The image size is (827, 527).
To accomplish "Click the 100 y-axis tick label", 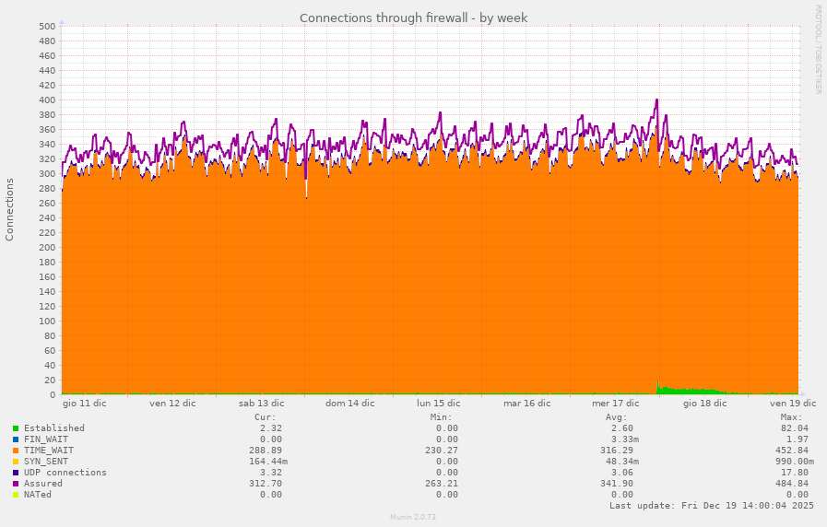I will pos(47,322).
